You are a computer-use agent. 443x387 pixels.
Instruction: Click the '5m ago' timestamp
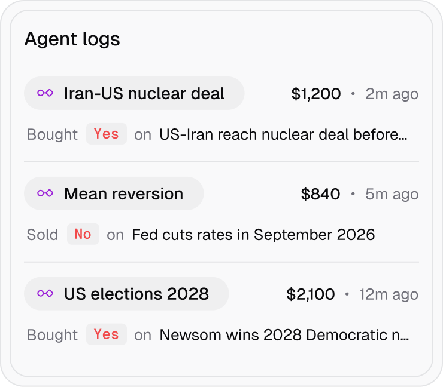(392, 194)
